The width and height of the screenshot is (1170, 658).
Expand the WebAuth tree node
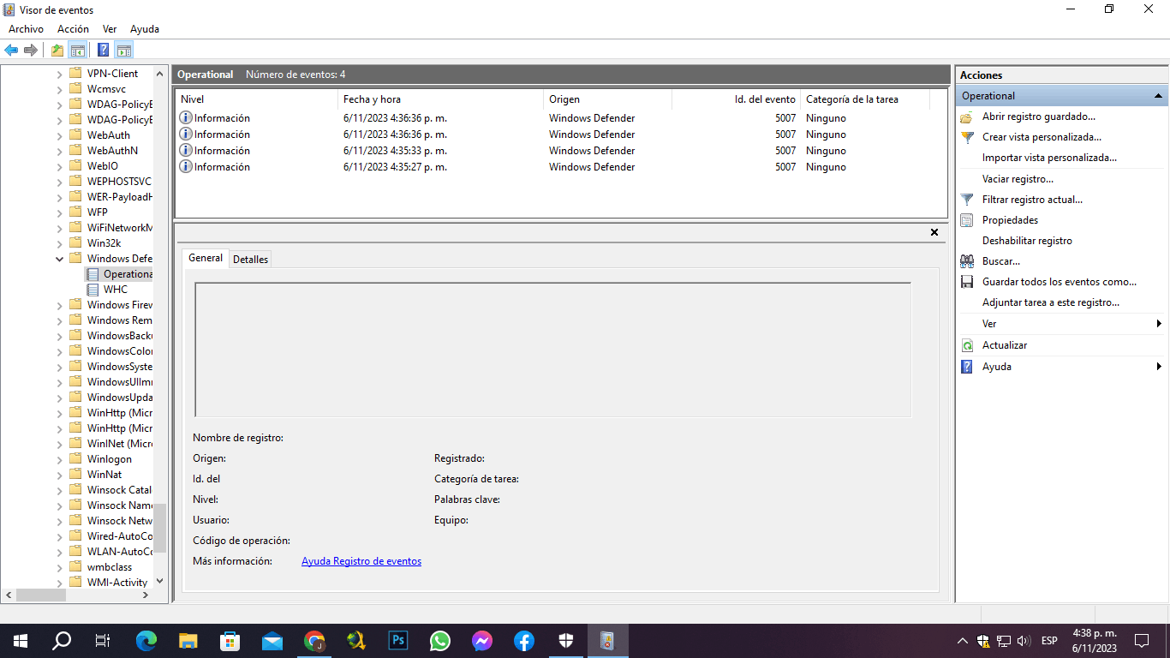click(59, 135)
